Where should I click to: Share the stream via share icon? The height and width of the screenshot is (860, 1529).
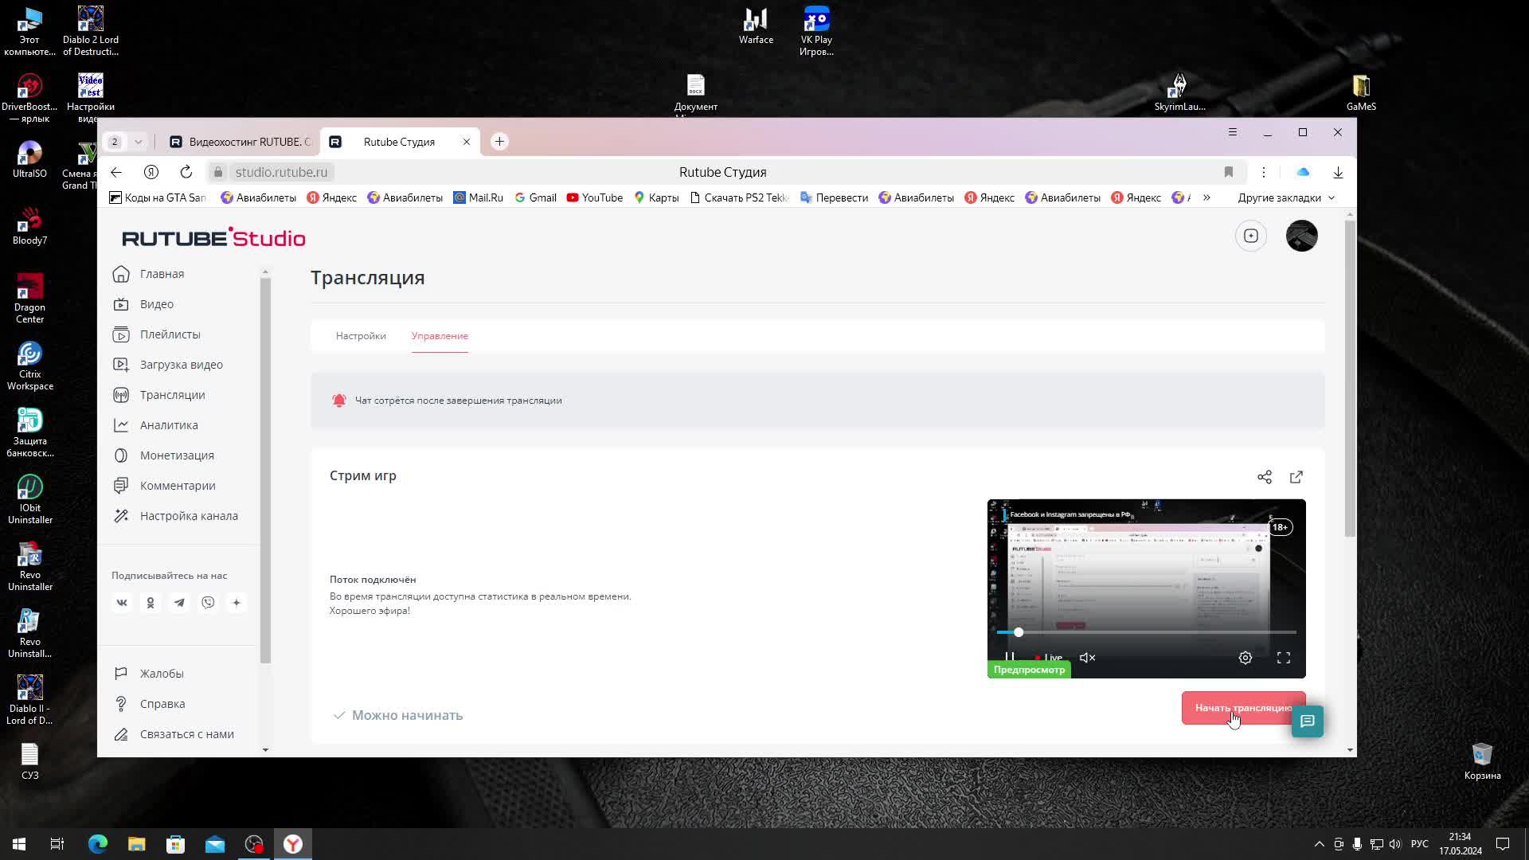coord(1265,477)
